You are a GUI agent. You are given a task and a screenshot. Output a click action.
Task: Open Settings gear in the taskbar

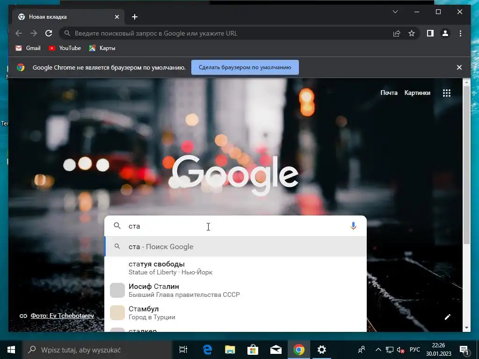pyautogui.click(x=322, y=350)
